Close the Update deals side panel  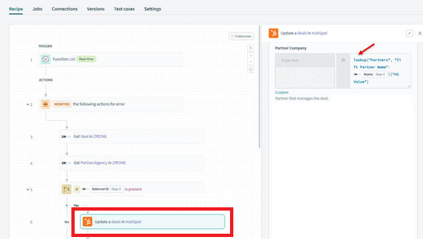(x=420, y=33)
